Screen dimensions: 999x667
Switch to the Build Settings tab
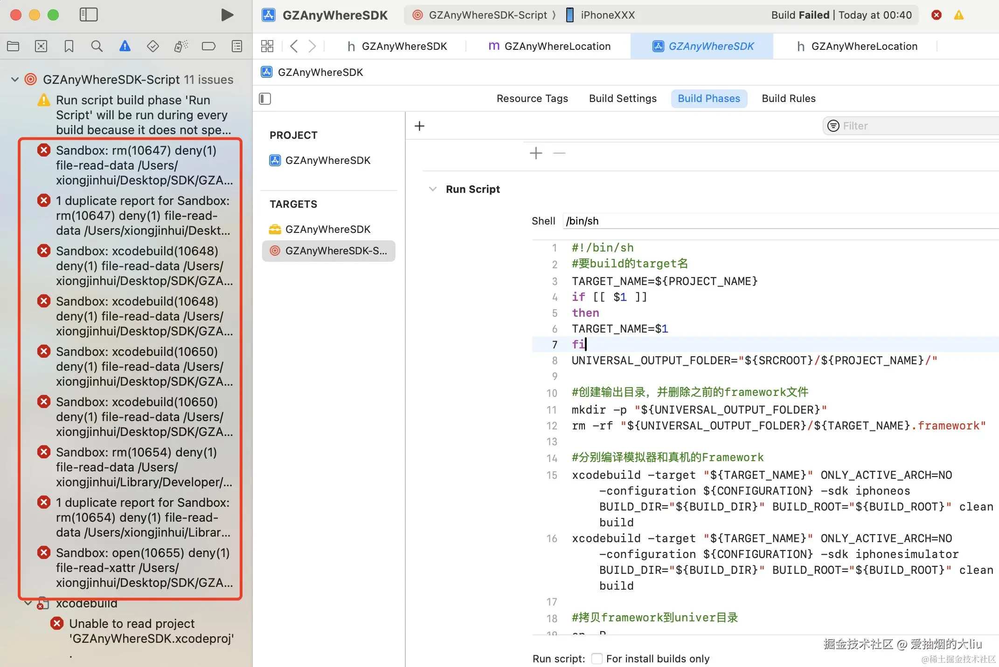click(623, 99)
